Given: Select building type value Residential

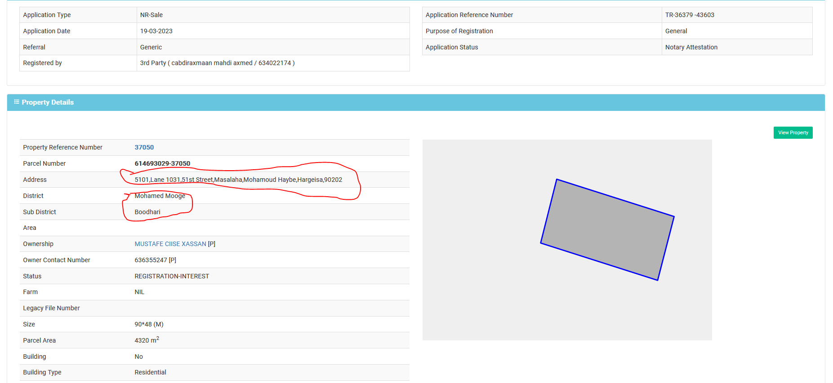Looking at the screenshot, I should tap(150, 372).
